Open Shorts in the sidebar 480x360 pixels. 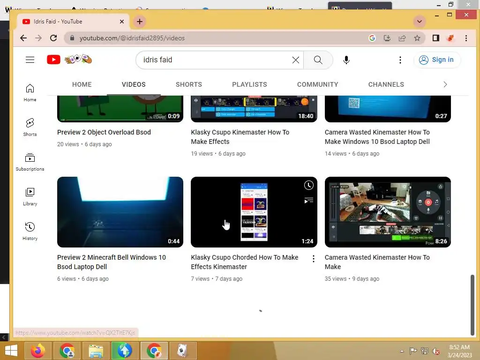(x=30, y=127)
